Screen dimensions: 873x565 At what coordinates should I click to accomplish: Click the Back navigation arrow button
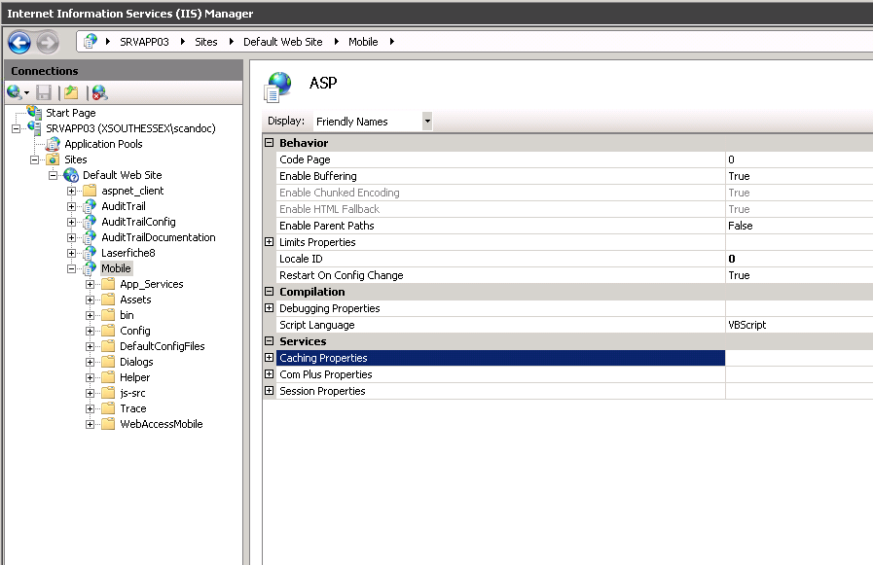point(19,42)
